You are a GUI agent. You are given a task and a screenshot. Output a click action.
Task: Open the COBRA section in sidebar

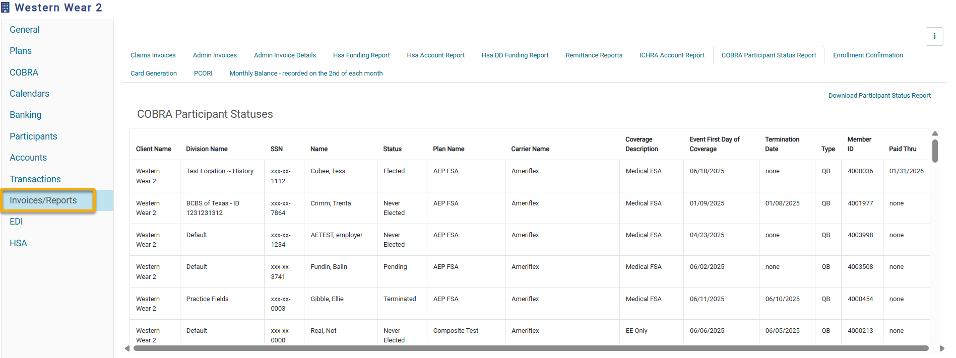pyautogui.click(x=24, y=73)
